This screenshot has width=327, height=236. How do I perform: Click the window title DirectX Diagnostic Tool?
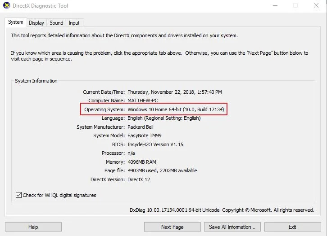point(40,6)
